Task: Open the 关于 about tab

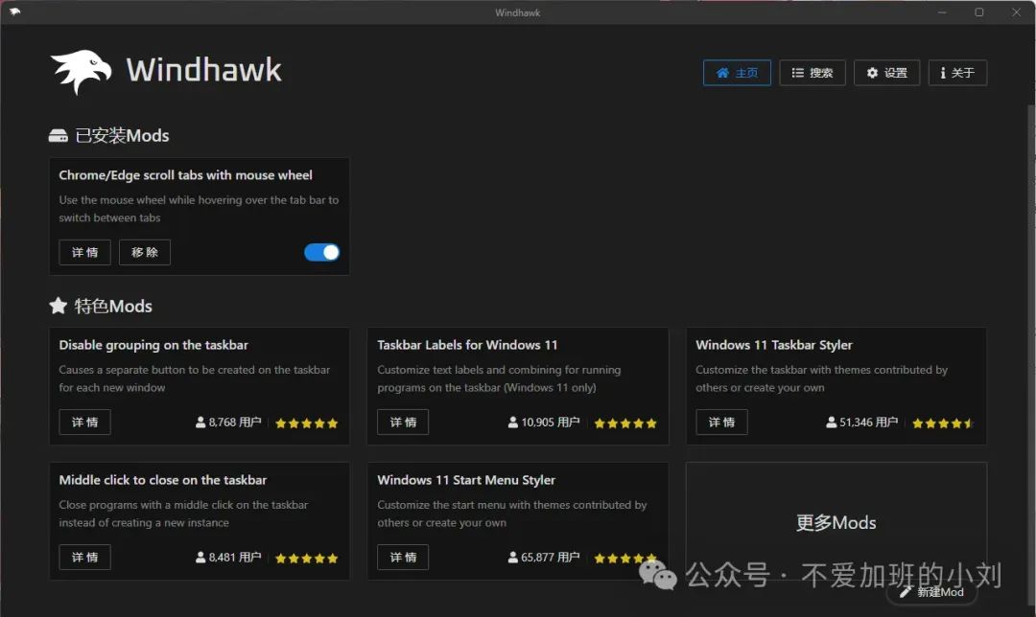Action: (x=957, y=73)
